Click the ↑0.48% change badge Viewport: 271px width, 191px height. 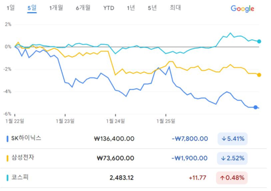232,178
